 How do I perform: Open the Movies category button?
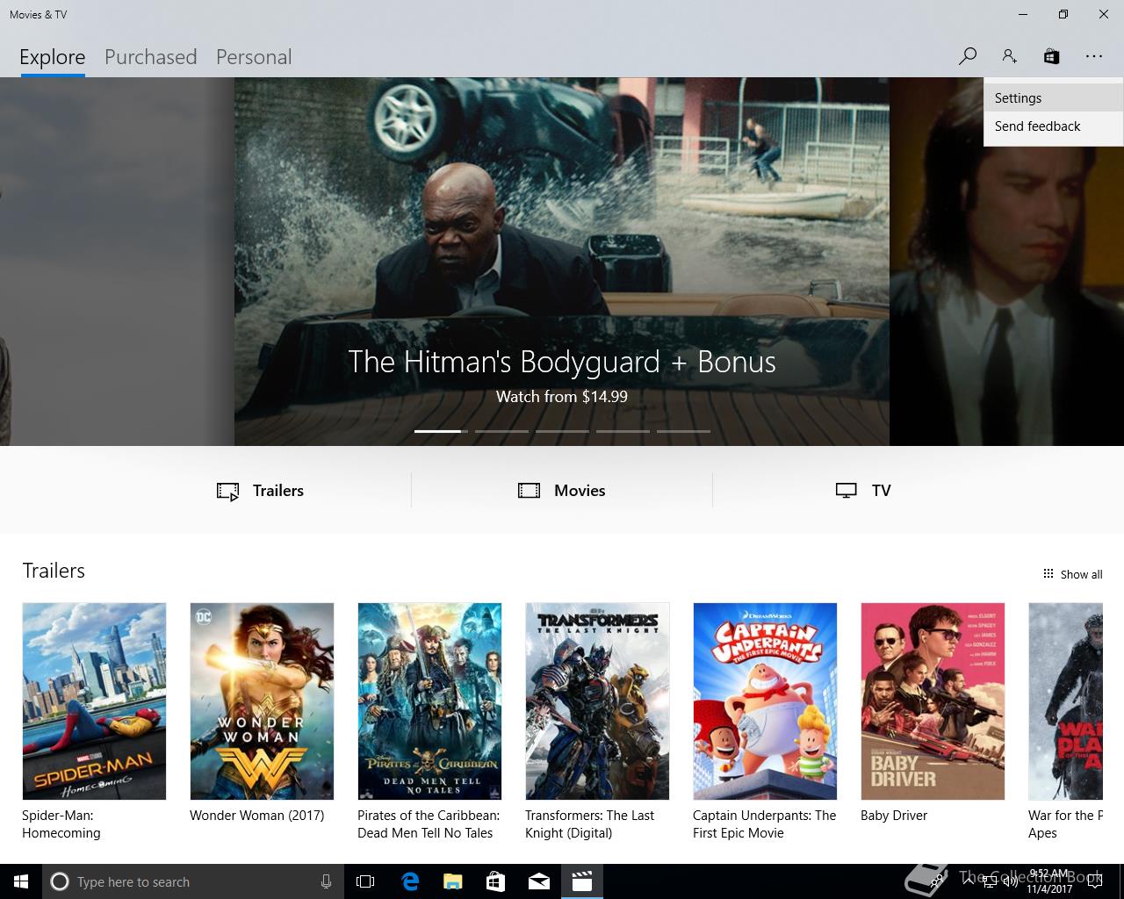(x=562, y=491)
